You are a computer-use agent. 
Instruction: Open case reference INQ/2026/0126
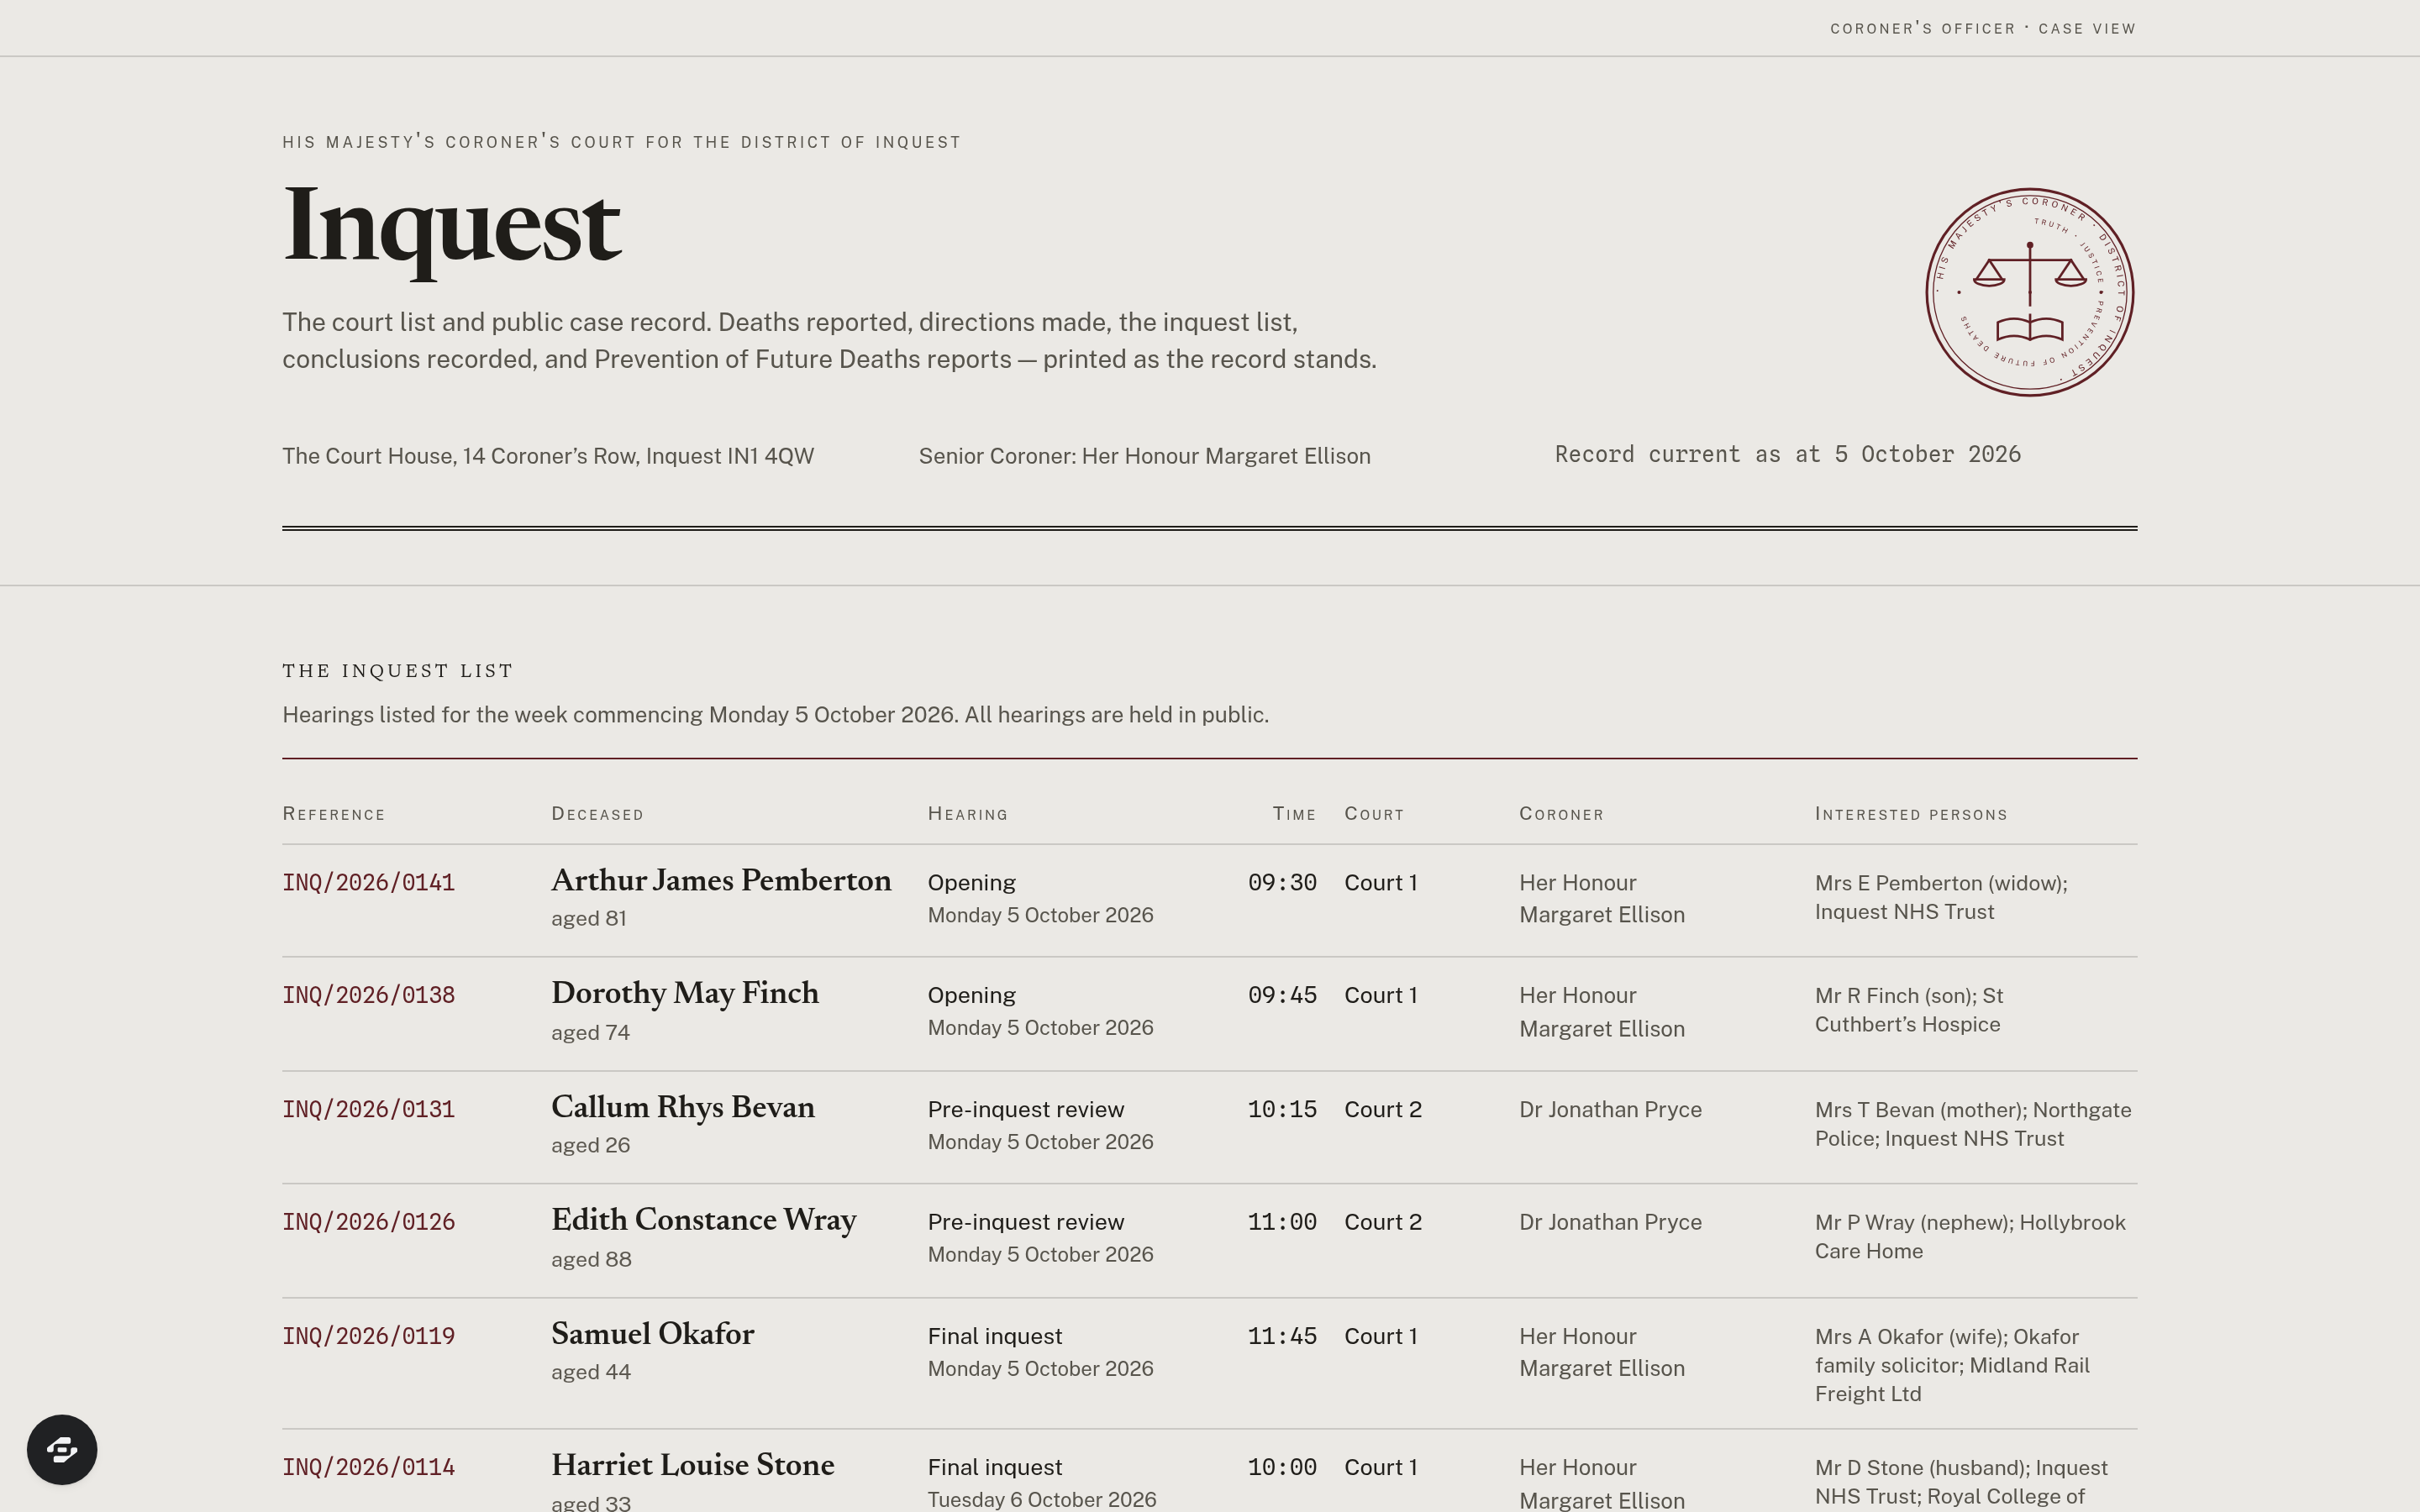coord(368,1222)
